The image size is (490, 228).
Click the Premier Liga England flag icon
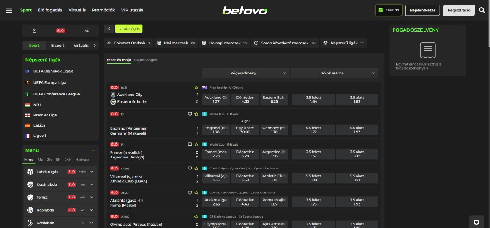coord(28,115)
